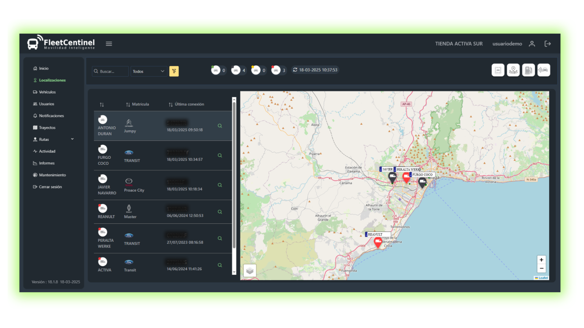The width and height of the screenshot is (584, 328).
Task: Locate FURGO COCO via magnifier icon
Action: 220,155
